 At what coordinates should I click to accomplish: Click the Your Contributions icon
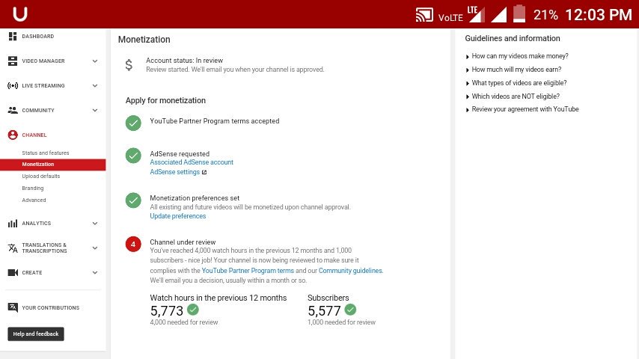[x=13, y=307]
